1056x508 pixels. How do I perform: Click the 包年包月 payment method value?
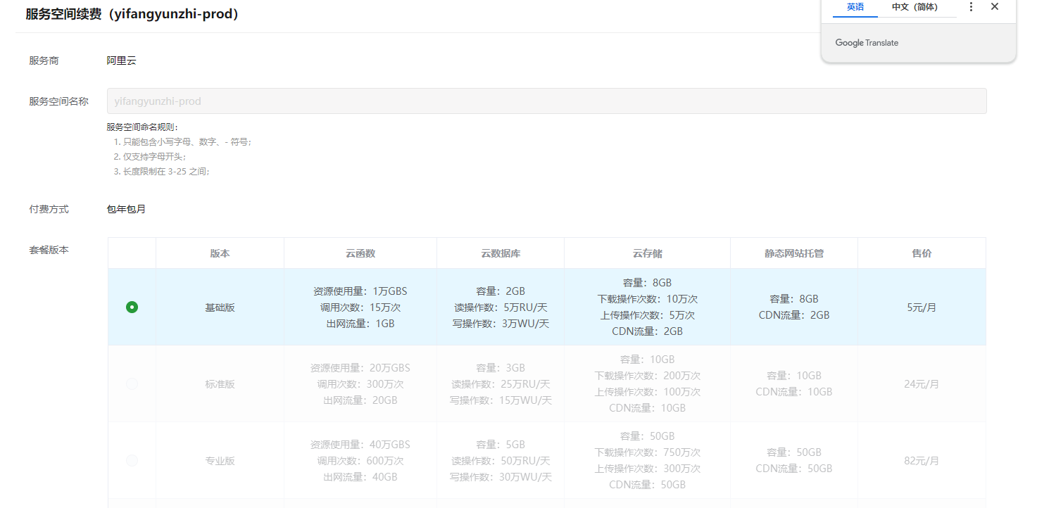[126, 209]
